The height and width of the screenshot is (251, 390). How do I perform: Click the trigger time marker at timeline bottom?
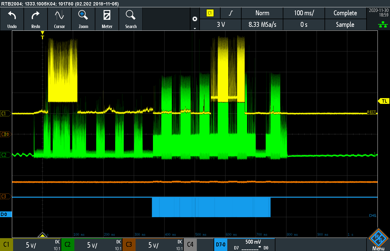tap(42, 235)
